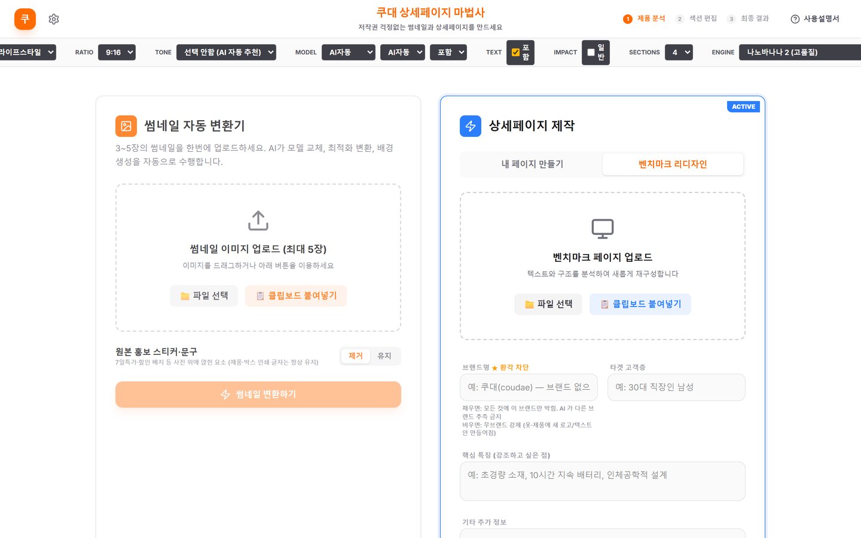Toggle the IMPACT 일반 checkbox
This screenshot has height=538, width=861.
(x=591, y=53)
